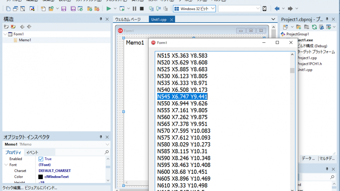Open the Back arrow history dropdown
340x191 pixels.
click(283, 9)
